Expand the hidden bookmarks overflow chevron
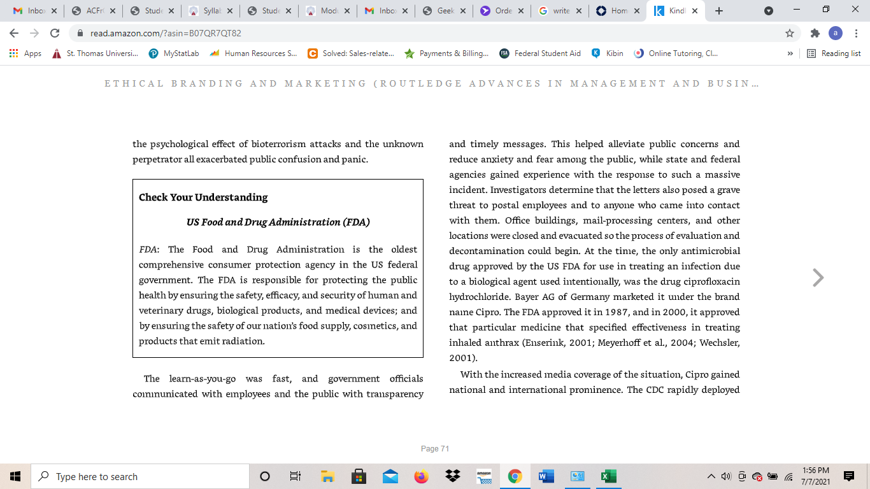 click(790, 53)
